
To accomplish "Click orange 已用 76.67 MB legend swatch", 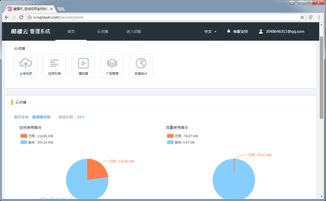I will click(x=170, y=136).
